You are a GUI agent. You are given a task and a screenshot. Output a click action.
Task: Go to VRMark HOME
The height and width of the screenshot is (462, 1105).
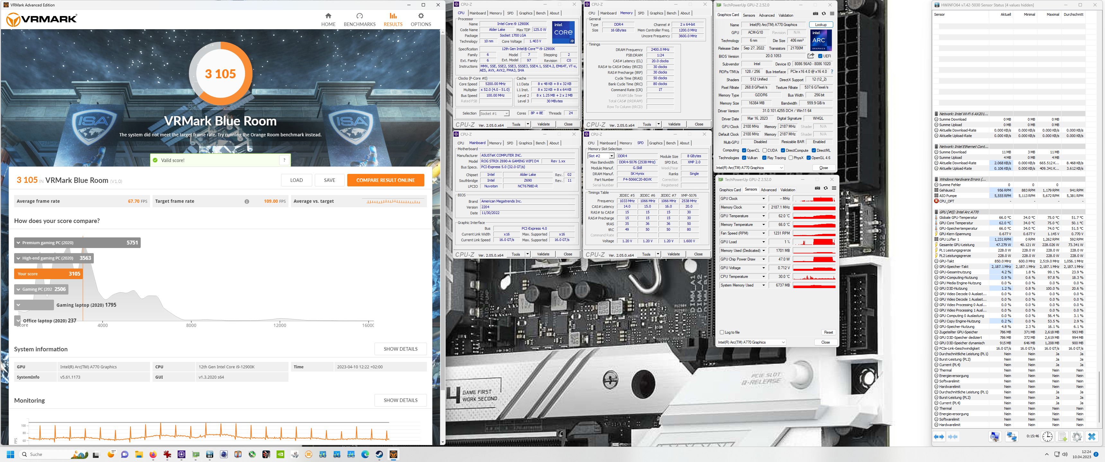click(x=328, y=20)
